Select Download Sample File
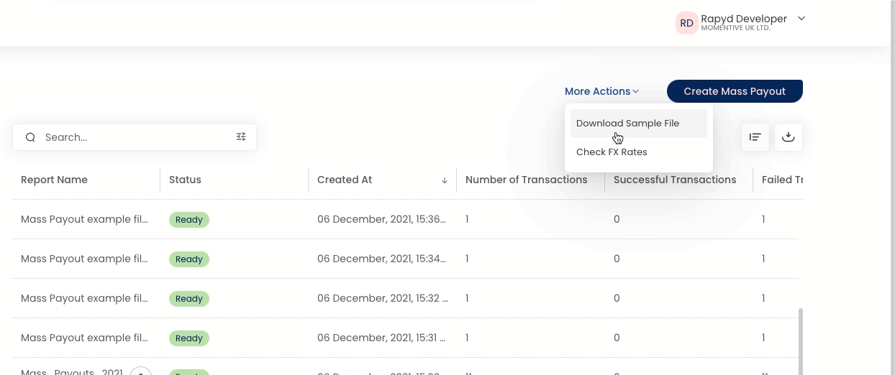 click(x=639, y=124)
